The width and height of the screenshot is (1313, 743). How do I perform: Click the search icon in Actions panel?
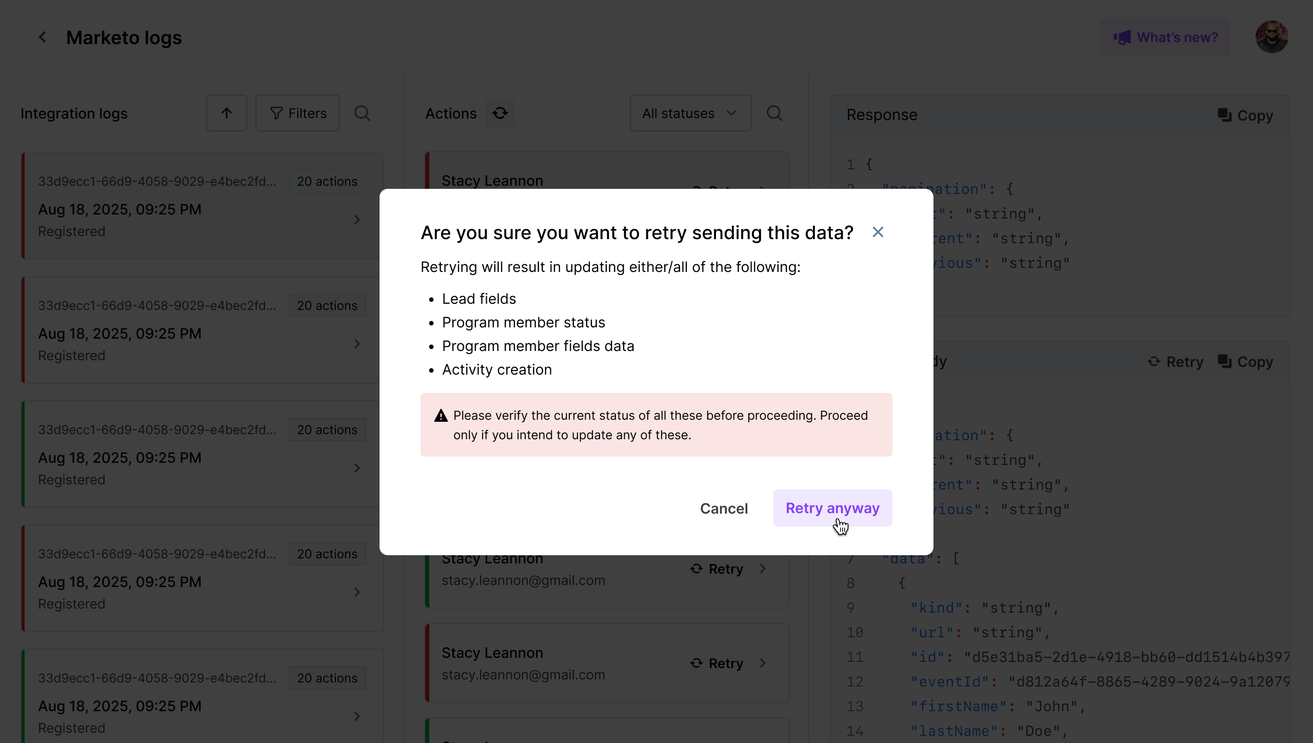click(x=774, y=113)
